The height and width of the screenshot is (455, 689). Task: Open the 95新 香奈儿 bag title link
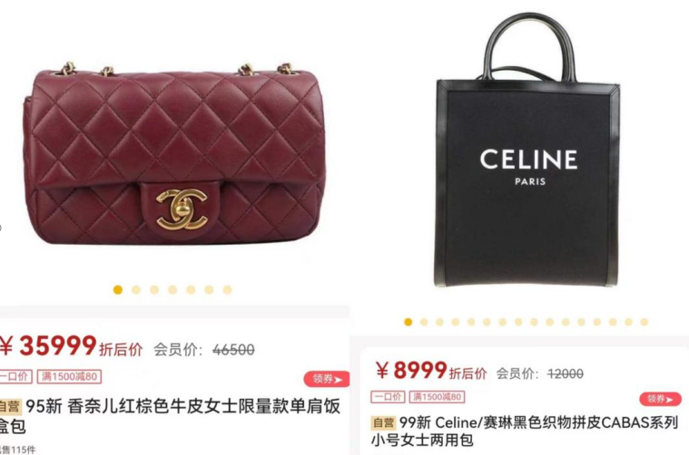[x=170, y=416]
